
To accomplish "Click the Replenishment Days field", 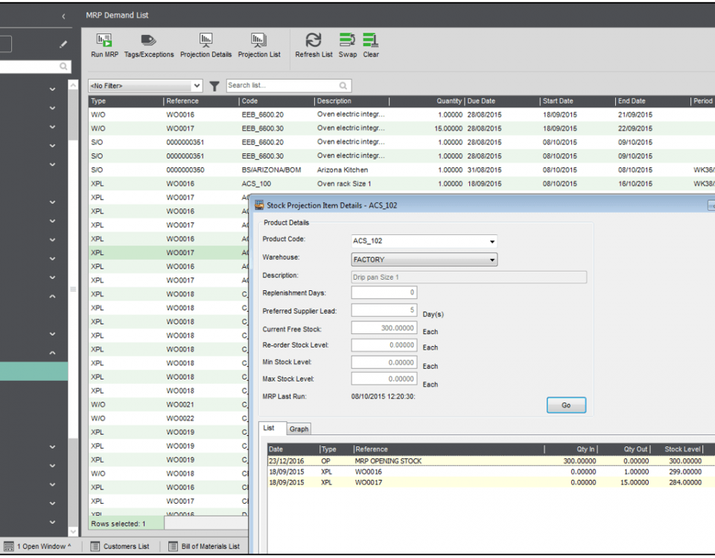I will pos(384,292).
